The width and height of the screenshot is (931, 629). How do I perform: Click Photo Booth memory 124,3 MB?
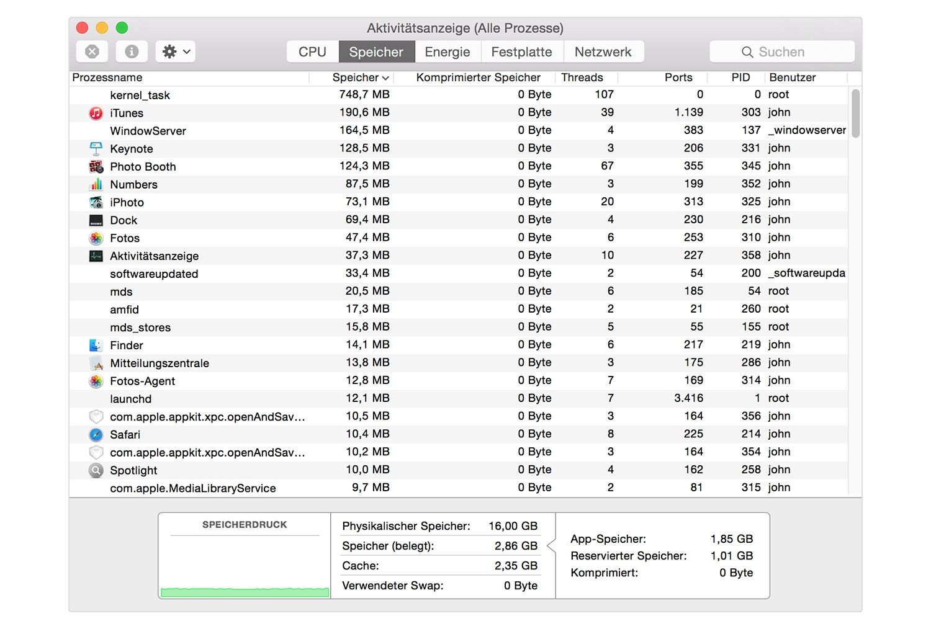[364, 166]
